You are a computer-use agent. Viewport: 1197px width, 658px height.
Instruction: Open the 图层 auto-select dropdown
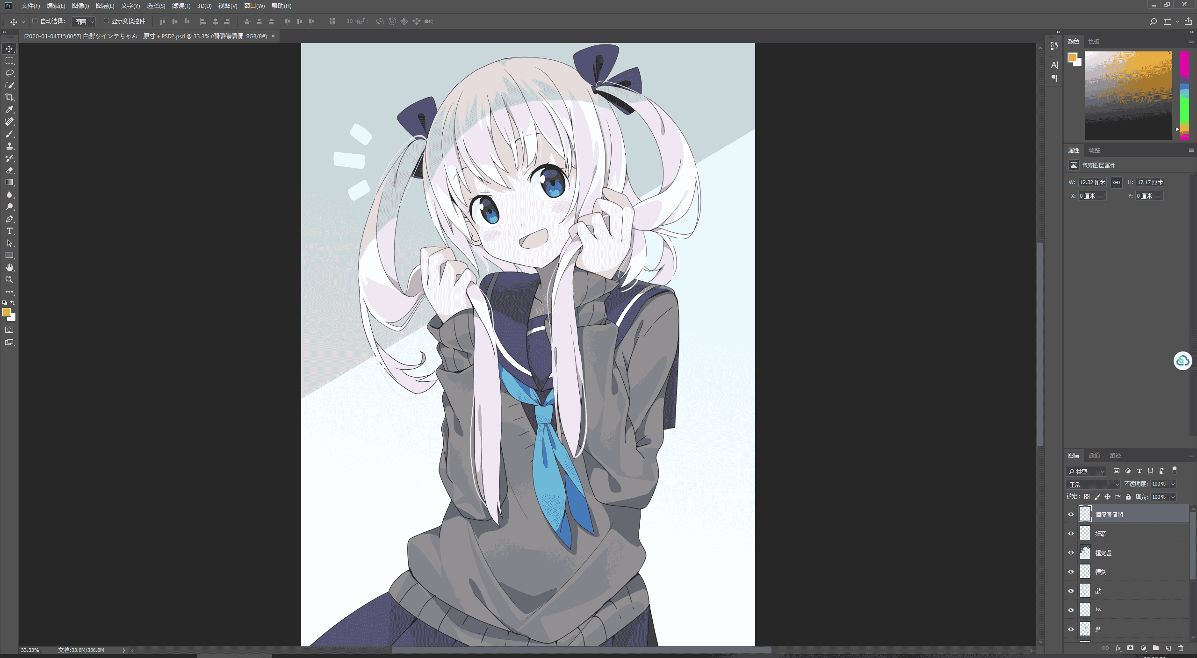(x=83, y=21)
